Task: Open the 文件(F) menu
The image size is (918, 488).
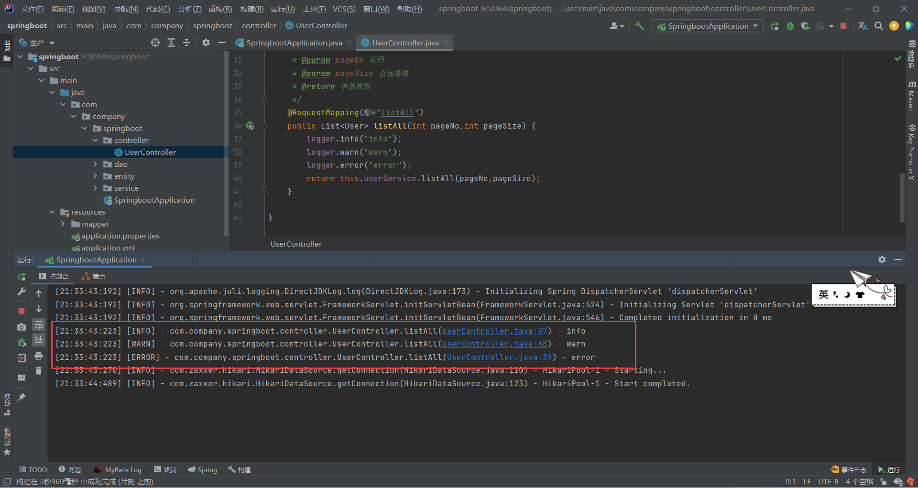Action: pos(32,9)
